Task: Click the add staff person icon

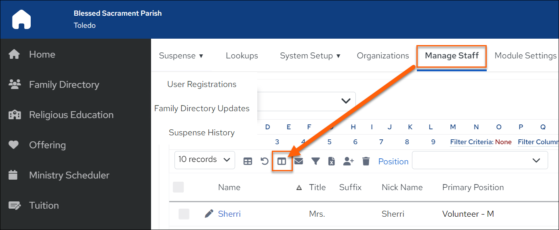Action: [349, 161]
